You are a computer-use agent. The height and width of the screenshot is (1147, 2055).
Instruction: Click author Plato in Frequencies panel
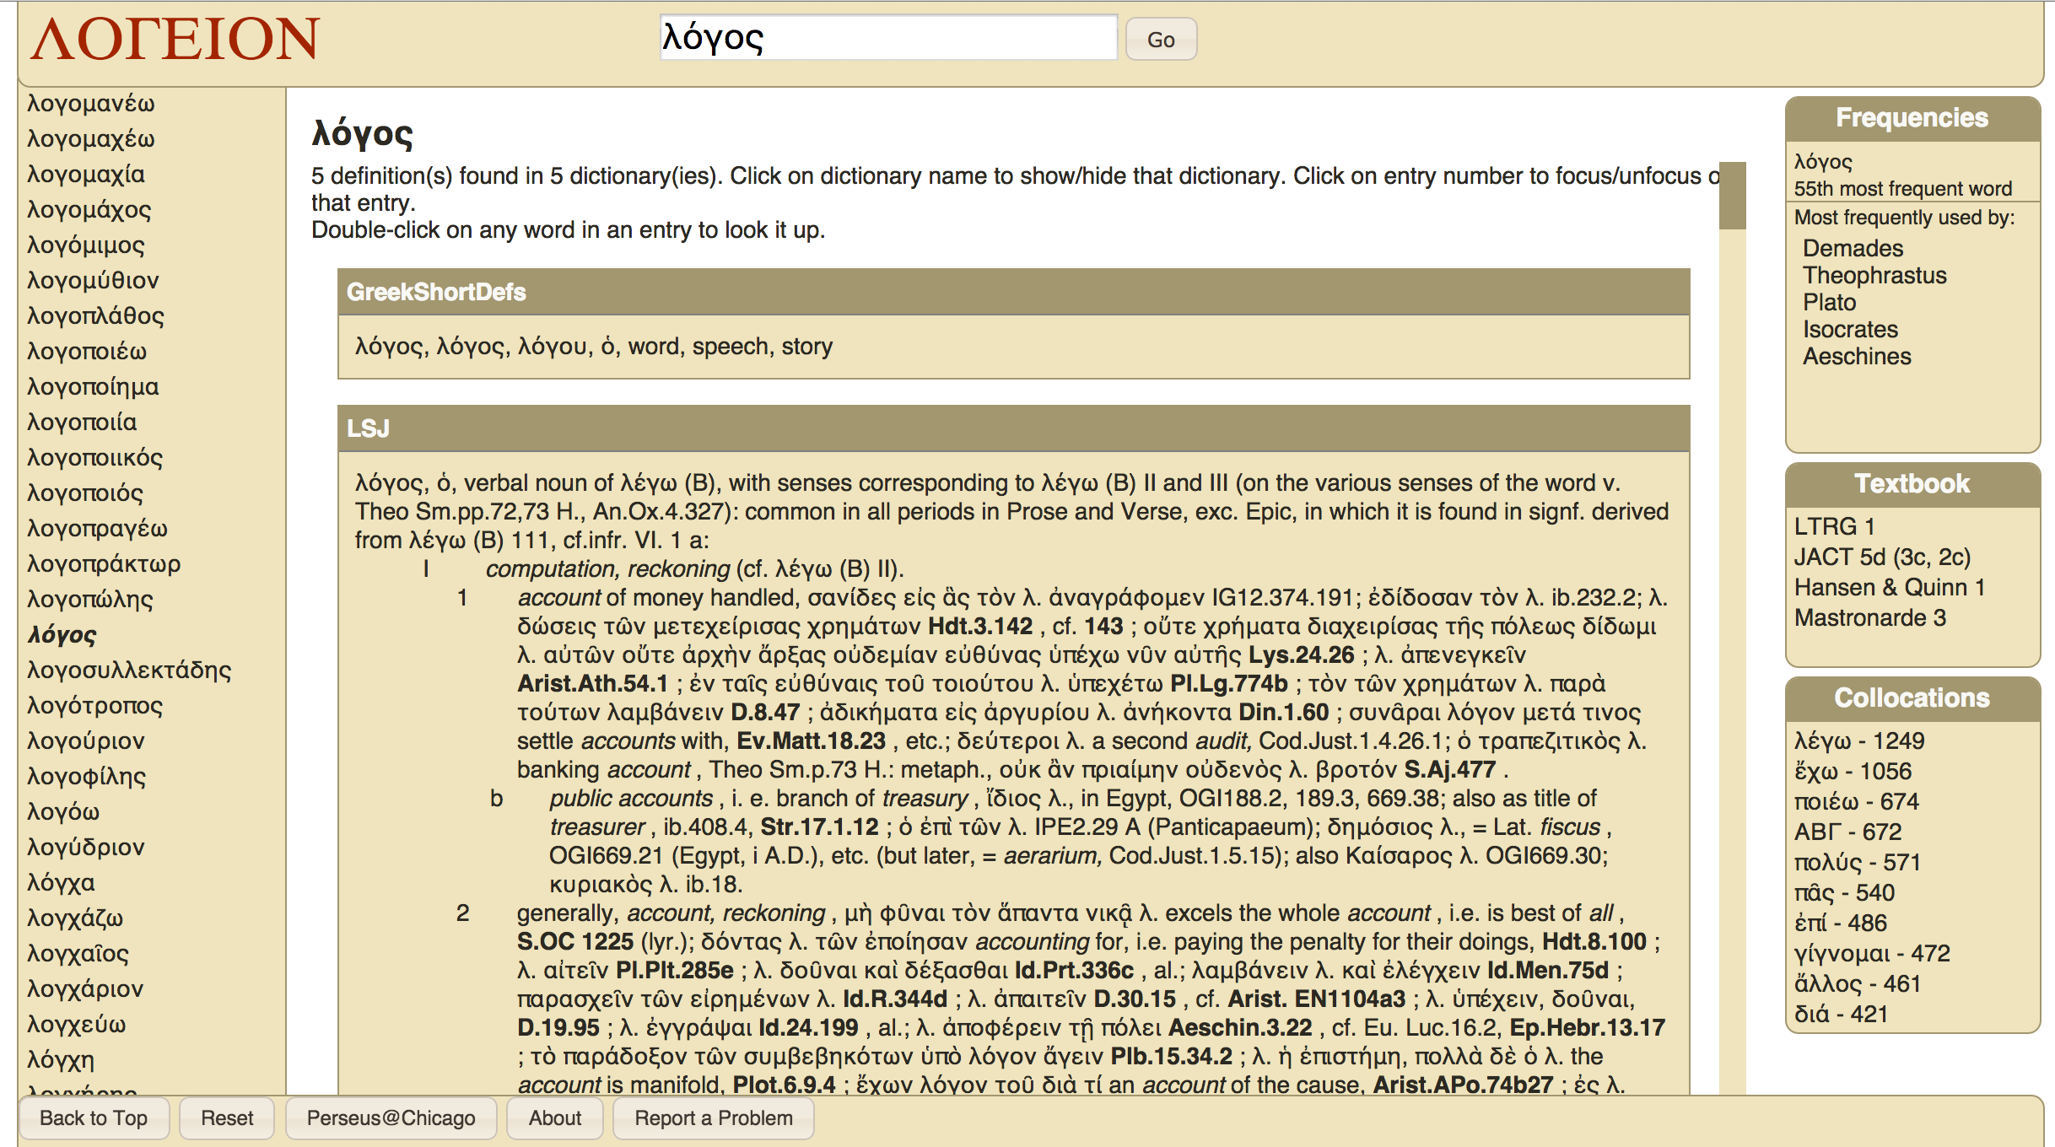click(1829, 302)
